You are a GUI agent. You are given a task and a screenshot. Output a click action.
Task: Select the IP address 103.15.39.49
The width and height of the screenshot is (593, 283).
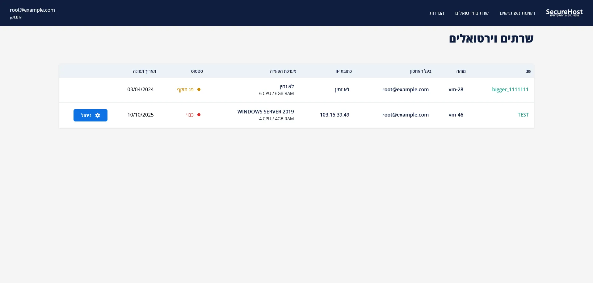(334, 114)
